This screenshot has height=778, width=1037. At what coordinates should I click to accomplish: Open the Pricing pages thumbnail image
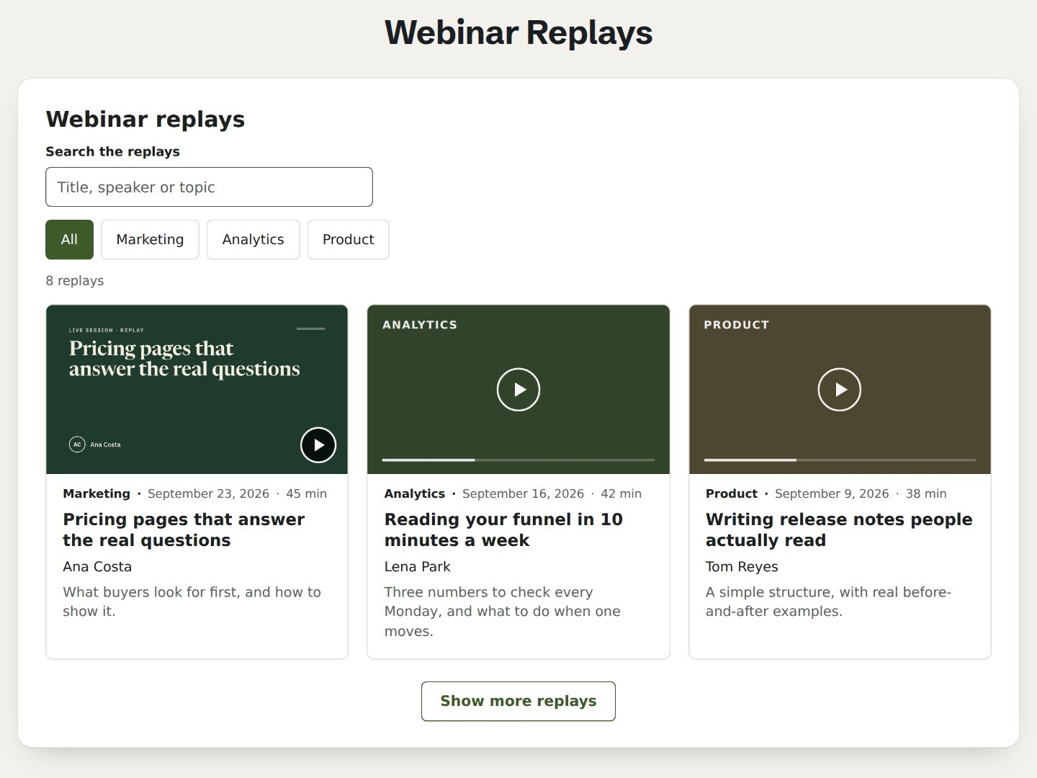click(197, 390)
